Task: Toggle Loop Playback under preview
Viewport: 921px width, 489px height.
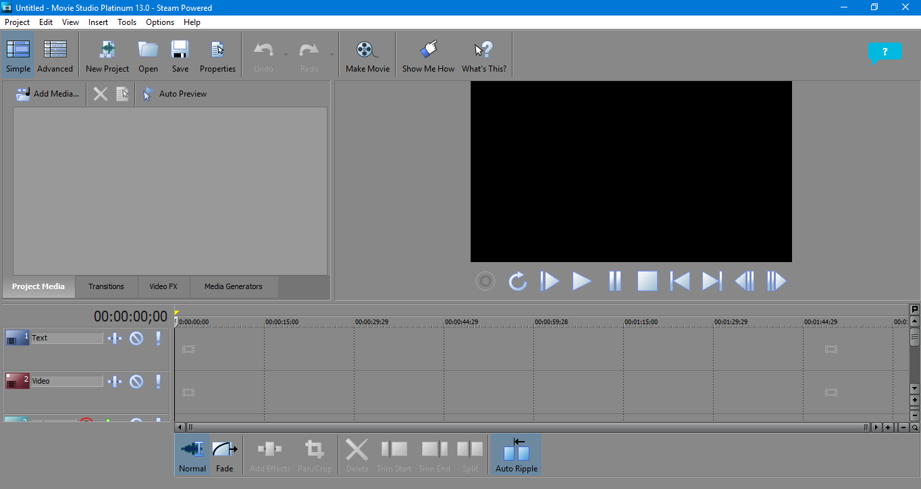Action: click(518, 281)
